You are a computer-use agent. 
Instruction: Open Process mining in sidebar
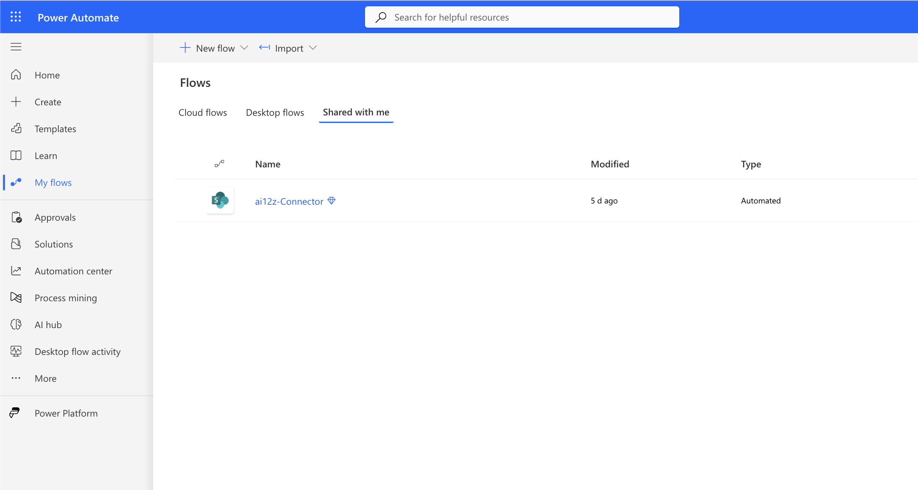[x=65, y=298]
